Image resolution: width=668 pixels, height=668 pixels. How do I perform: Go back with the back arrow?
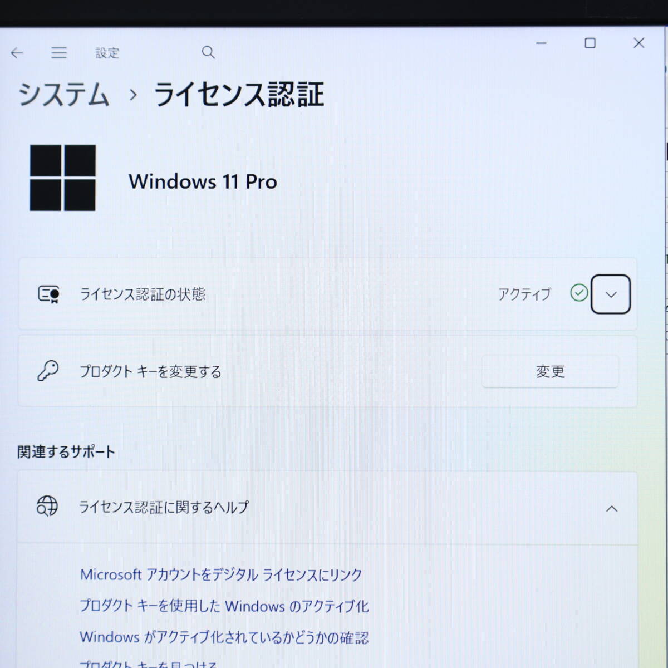coord(17,53)
